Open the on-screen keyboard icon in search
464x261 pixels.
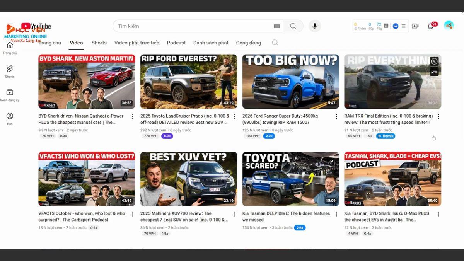[x=277, y=26]
